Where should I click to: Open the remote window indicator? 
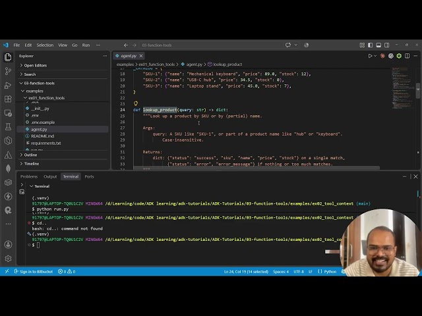(x=7, y=271)
